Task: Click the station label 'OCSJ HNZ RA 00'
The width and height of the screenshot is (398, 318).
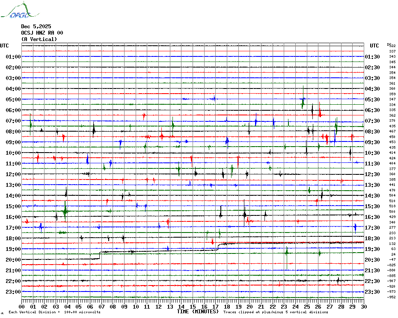Action: point(42,33)
